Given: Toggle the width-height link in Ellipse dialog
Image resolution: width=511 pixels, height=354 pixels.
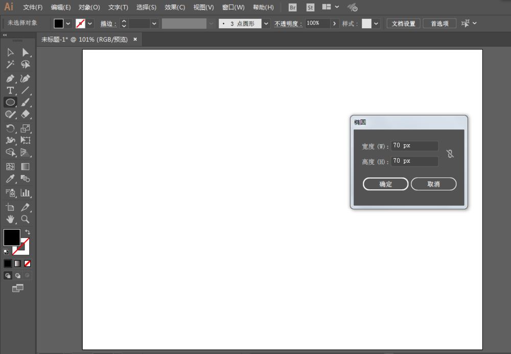Looking at the screenshot, I should (x=450, y=153).
